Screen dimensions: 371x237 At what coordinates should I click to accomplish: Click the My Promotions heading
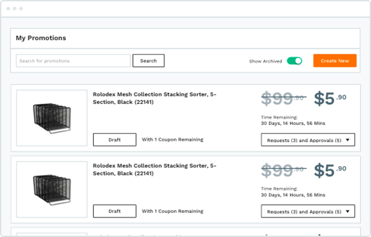[x=41, y=38]
